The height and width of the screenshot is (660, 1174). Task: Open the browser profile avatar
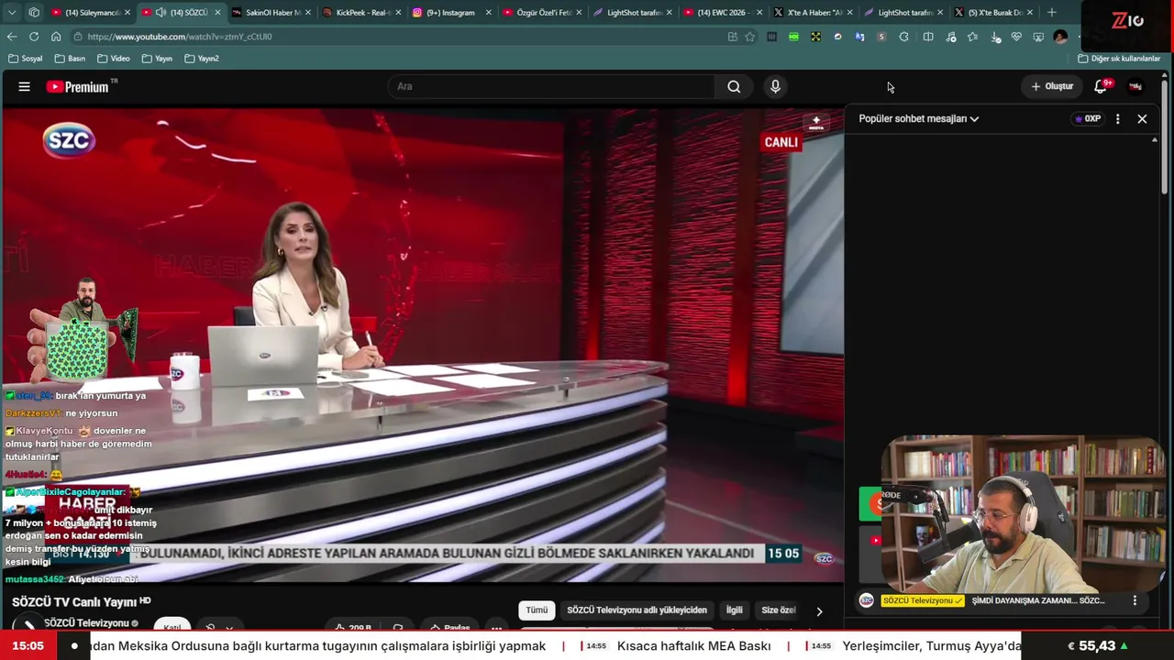click(x=1060, y=37)
